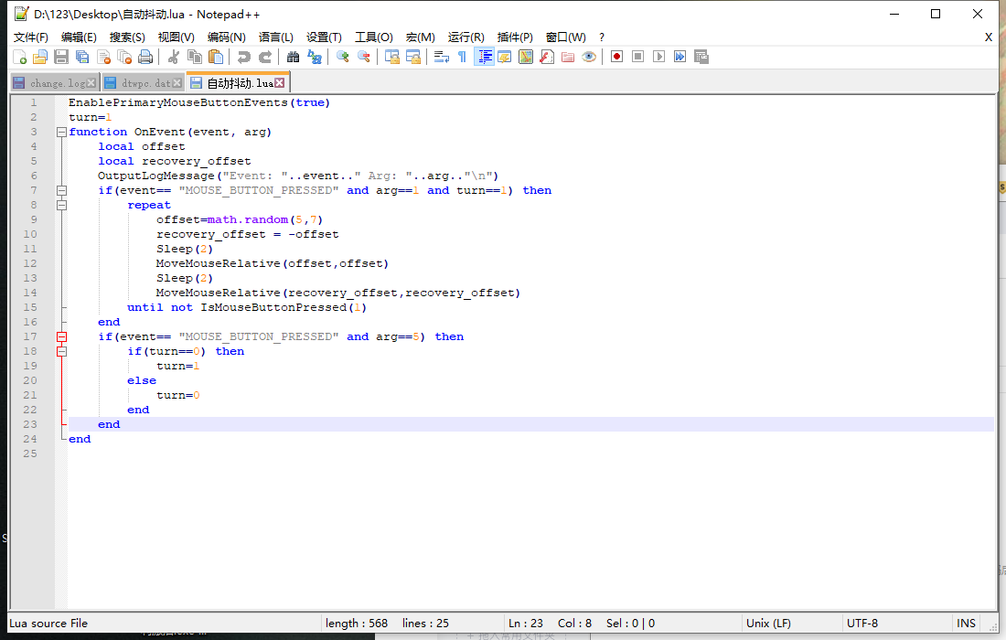Screen dimensions: 1006x640
Task: Close the 自动抖动.lua tab
Action: click(280, 82)
